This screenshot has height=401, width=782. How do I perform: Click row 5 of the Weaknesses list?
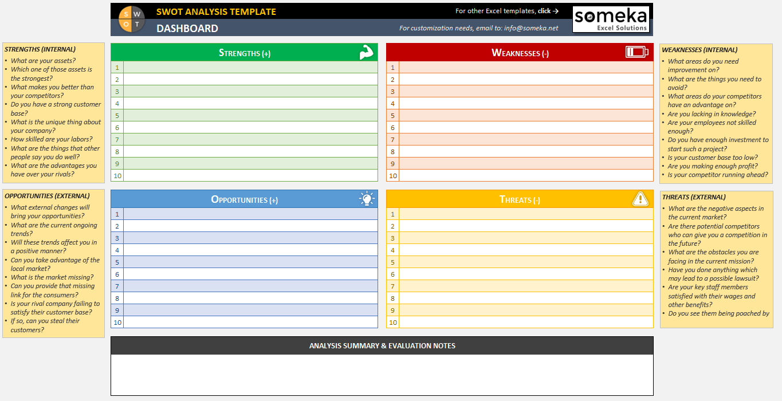click(521, 115)
